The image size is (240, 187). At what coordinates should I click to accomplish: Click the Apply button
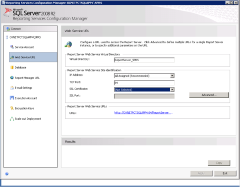201,173
